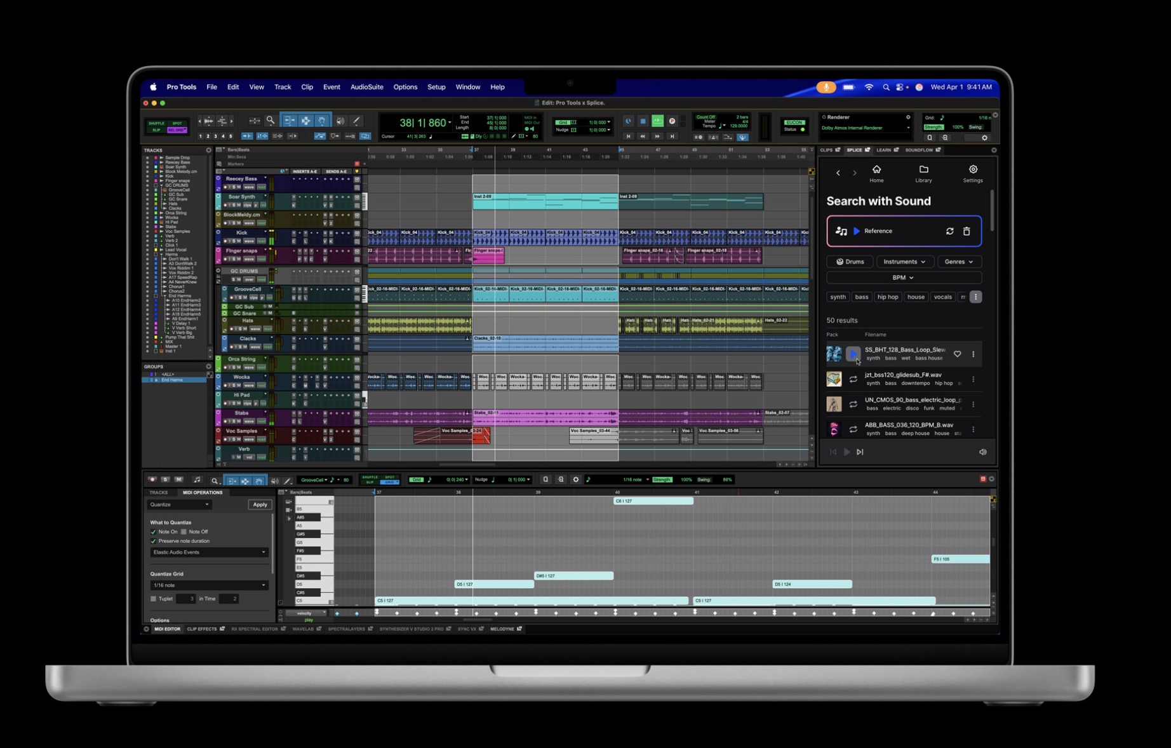Enable the Note Off checkbox
This screenshot has height=748, width=1171.
click(184, 532)
